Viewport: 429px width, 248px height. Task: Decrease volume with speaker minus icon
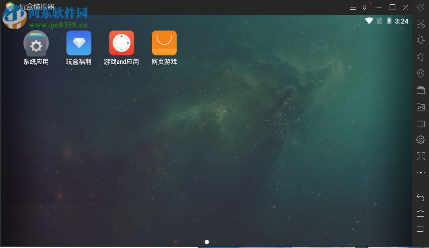tap(421, 57)
